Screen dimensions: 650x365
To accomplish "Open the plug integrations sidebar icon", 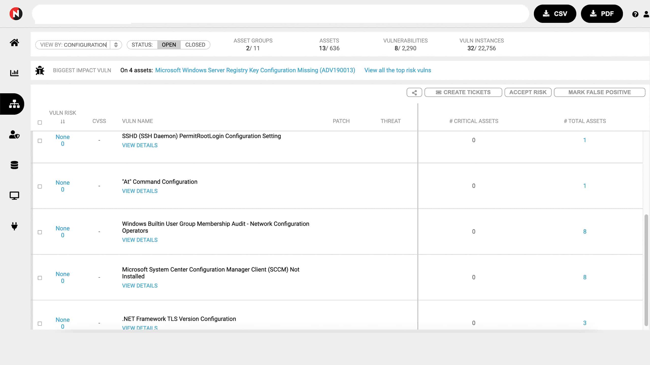I will 14,226.
